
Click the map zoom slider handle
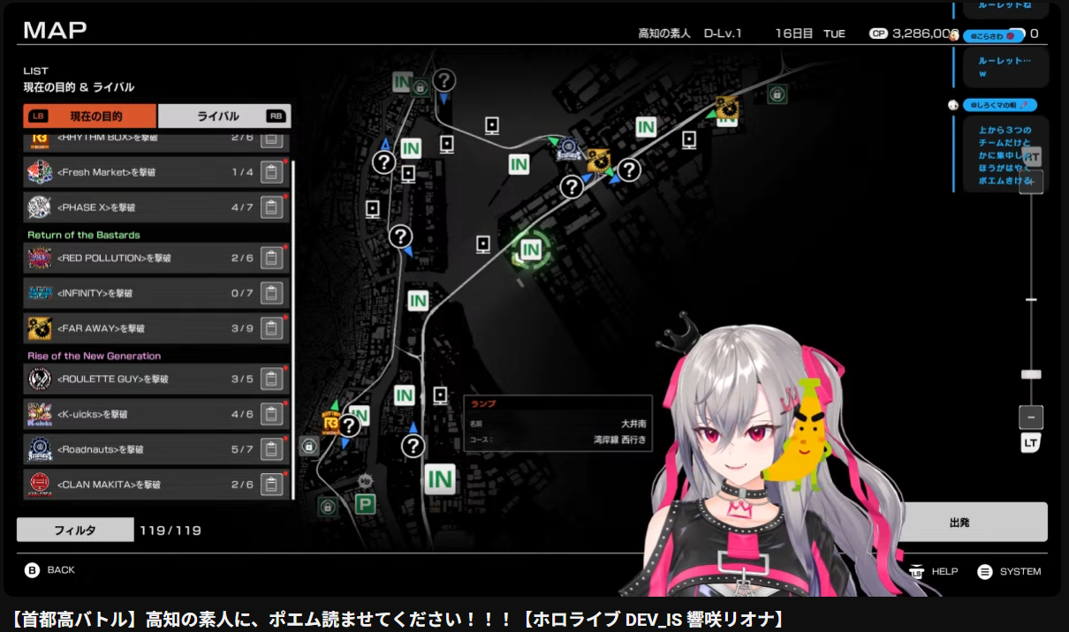(1030, 374)
